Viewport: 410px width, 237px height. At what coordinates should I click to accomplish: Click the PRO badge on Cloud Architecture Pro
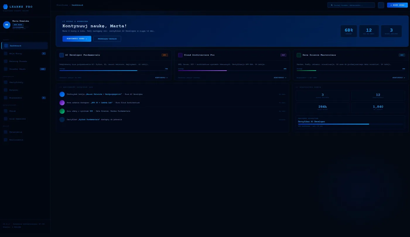coord(283,55)
